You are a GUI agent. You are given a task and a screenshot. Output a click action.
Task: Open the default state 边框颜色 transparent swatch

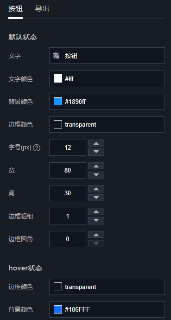(58, 124)
